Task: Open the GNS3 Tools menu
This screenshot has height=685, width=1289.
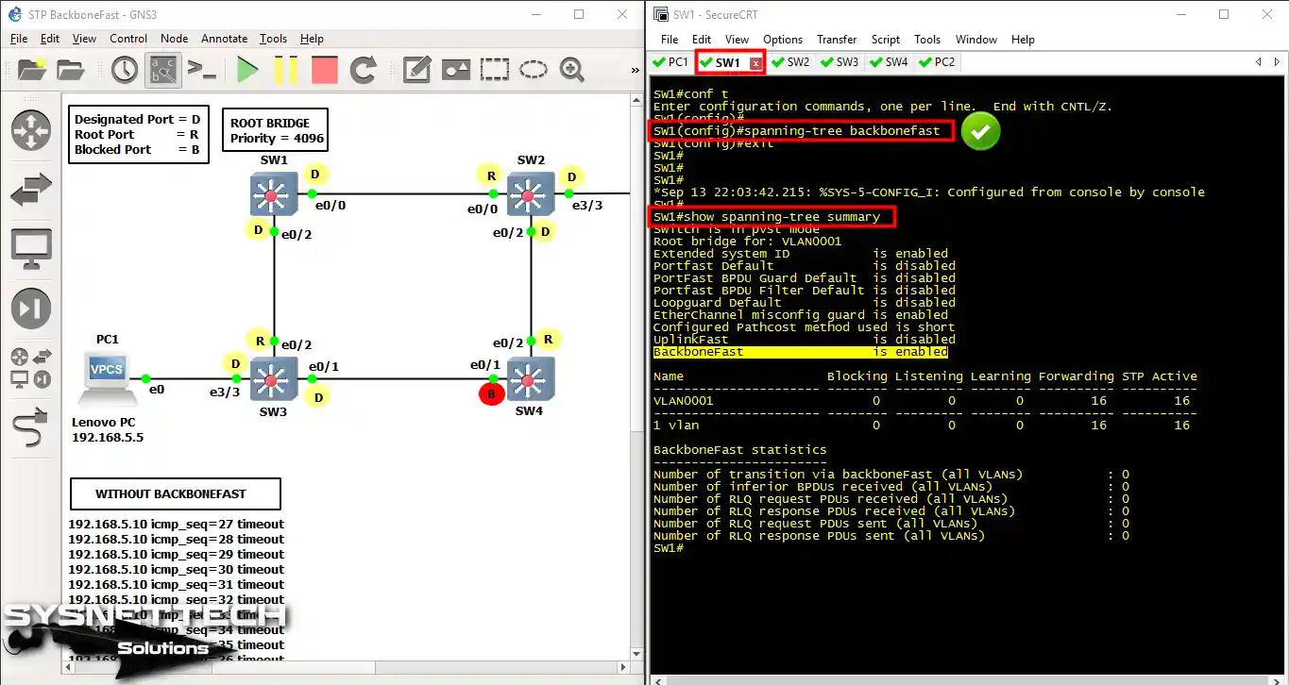Action: (274, 39)
